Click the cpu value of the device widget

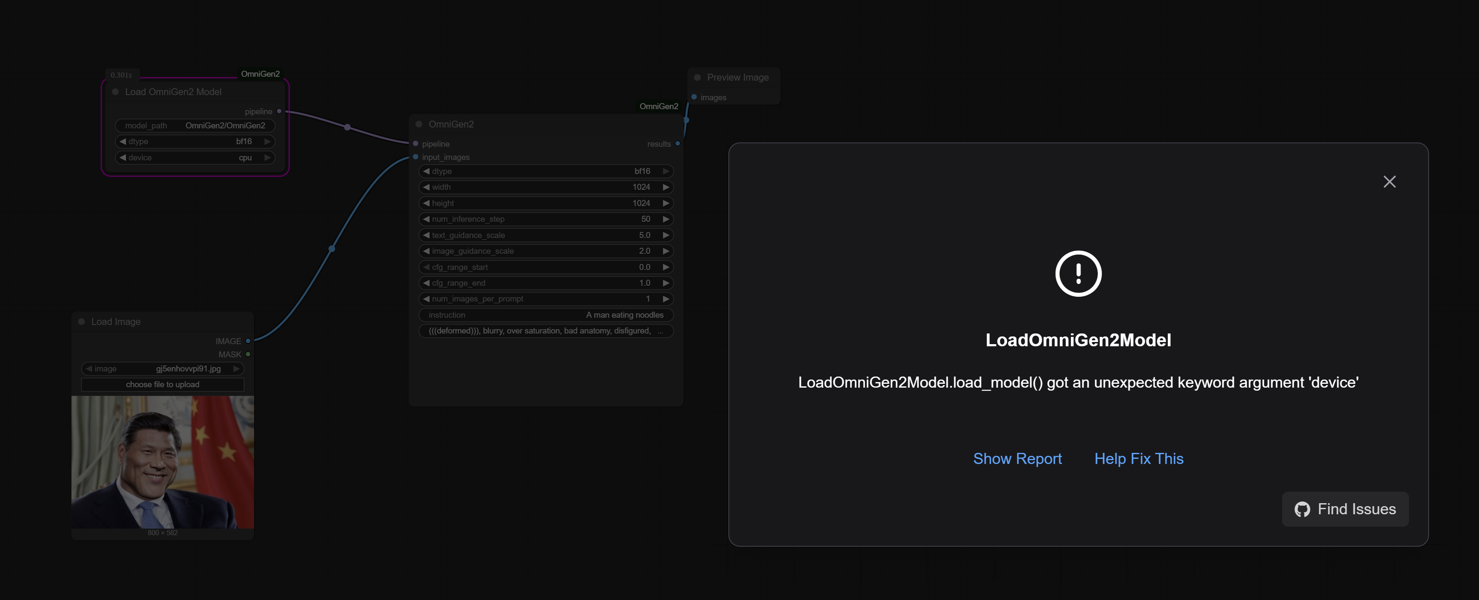tap(245, 158)
